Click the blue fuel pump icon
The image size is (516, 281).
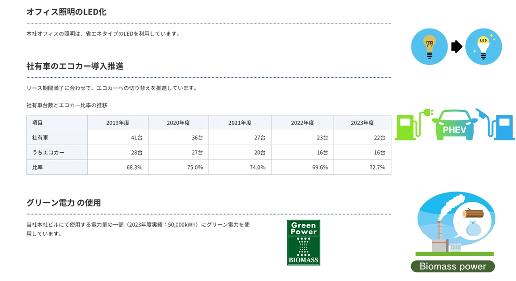tap(495, 124)
